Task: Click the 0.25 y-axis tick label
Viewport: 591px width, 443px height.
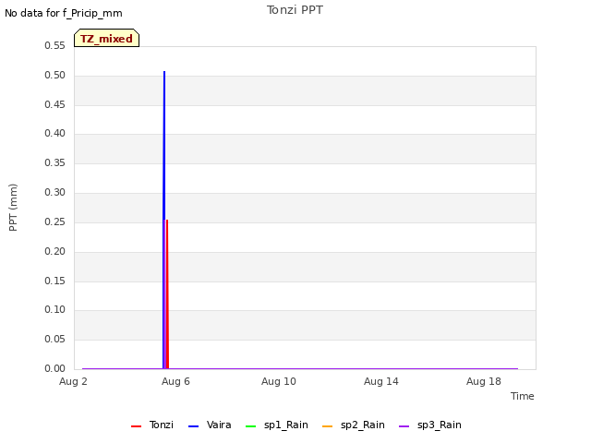Action: coord(55,221)
